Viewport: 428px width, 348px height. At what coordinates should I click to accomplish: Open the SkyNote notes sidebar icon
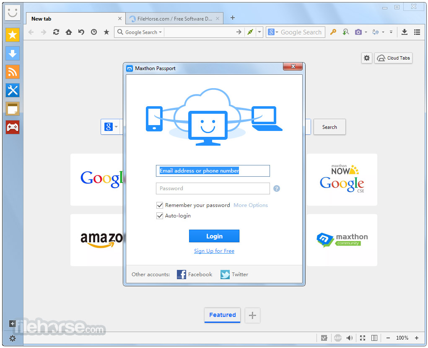[x=13, y=109]
